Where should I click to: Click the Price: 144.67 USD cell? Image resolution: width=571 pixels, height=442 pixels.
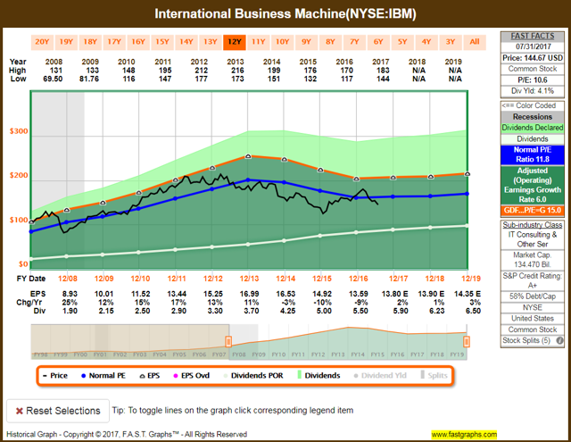[x=533, y=58]
